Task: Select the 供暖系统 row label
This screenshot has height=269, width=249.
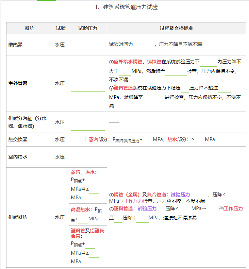Action: tap(18, 217)
